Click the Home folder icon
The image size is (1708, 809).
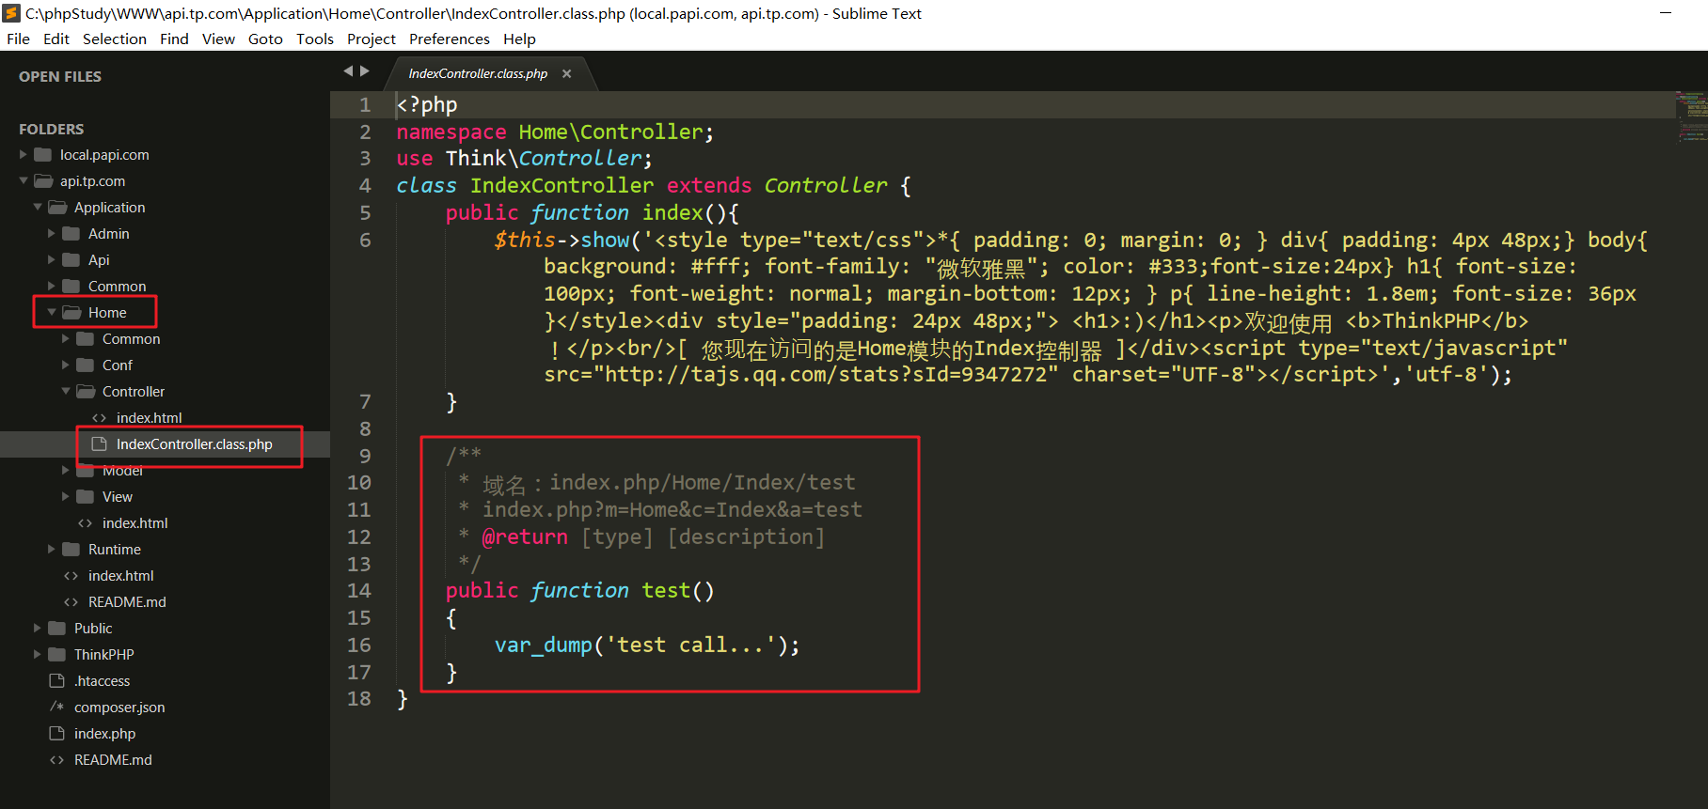tap(71, 313)
